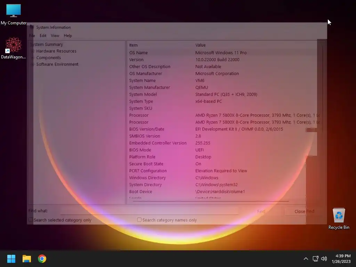
Task: Open the volume speaker tray icon
Action: 324,259
